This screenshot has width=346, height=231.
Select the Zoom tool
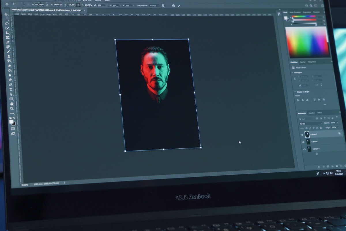pyautogui.click(x=12, y=109)
